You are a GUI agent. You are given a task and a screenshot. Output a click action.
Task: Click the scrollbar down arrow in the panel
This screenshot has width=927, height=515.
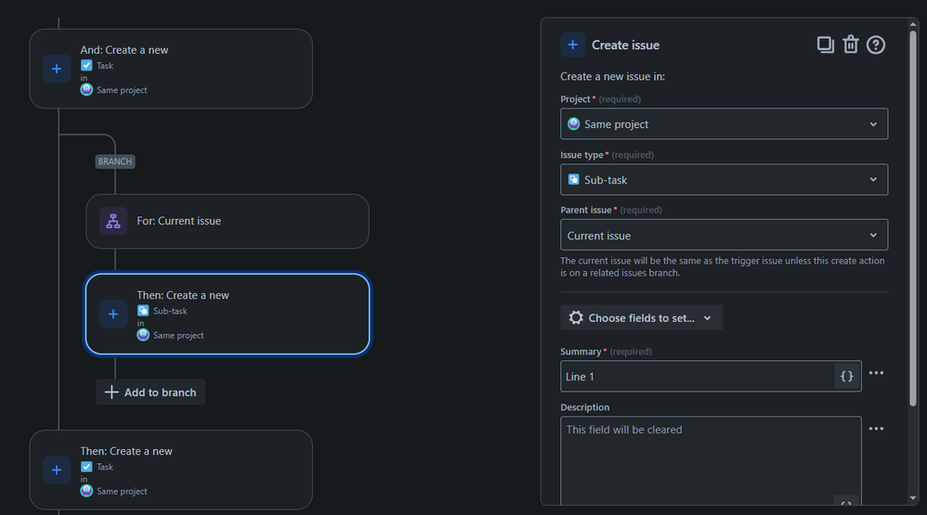click(913, 498)
